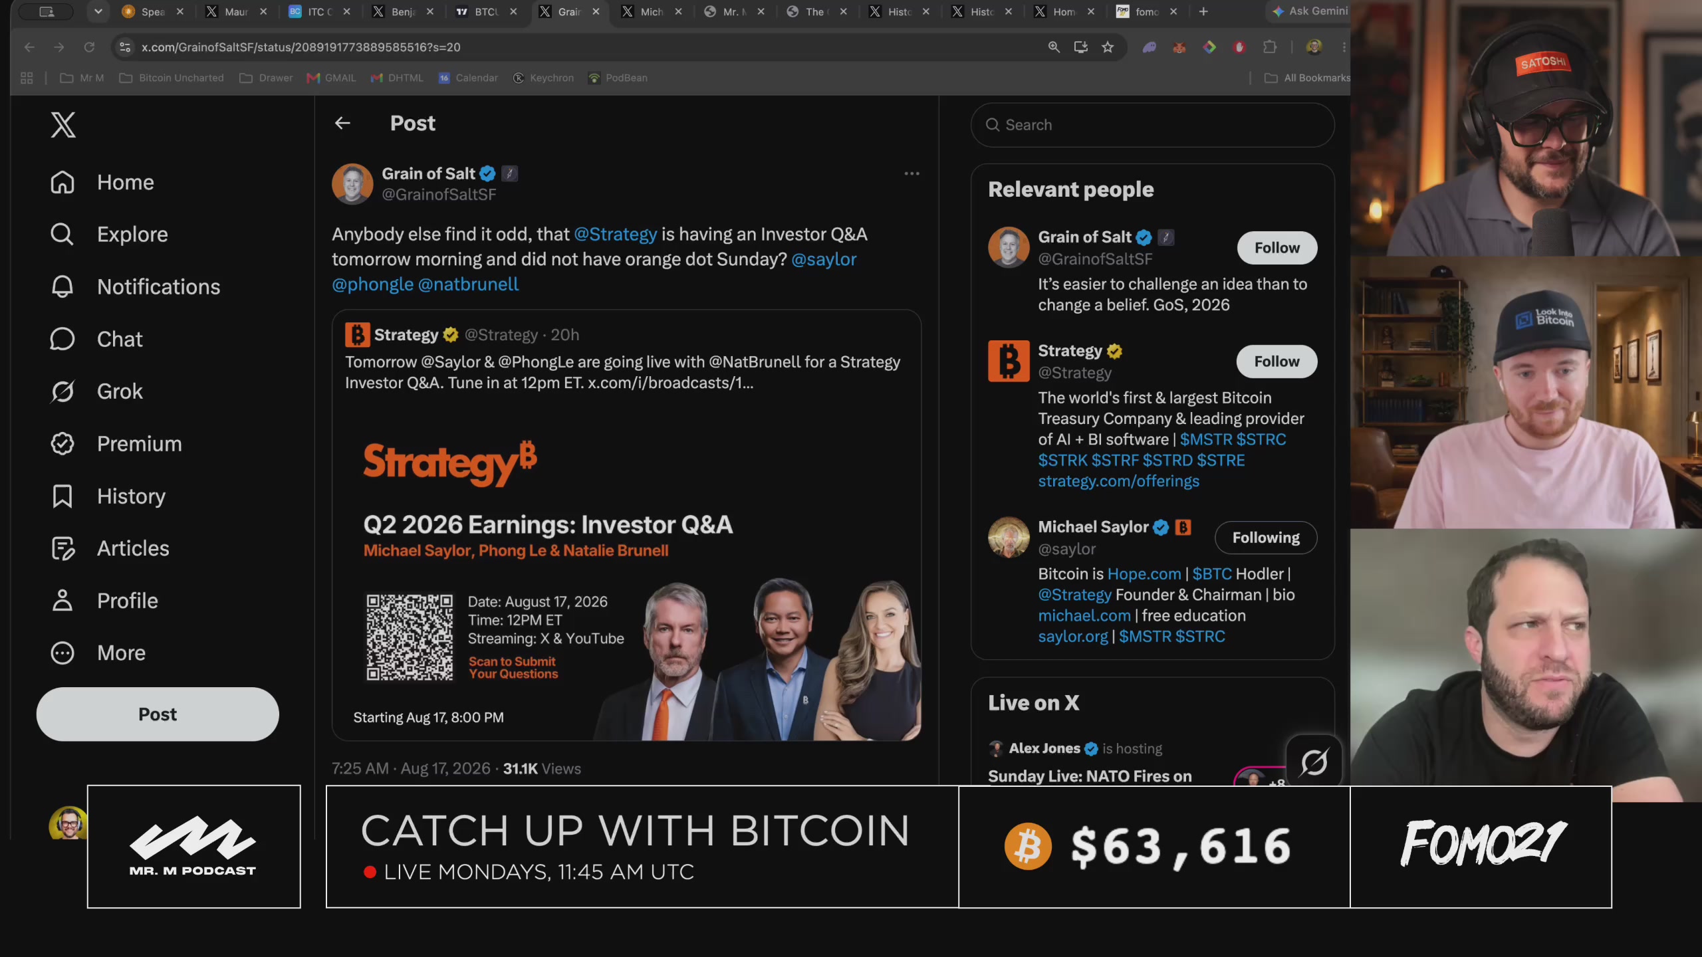Open the browser extensions puzzle icon
This screenshot has width=1702, height=957.
1270,47
